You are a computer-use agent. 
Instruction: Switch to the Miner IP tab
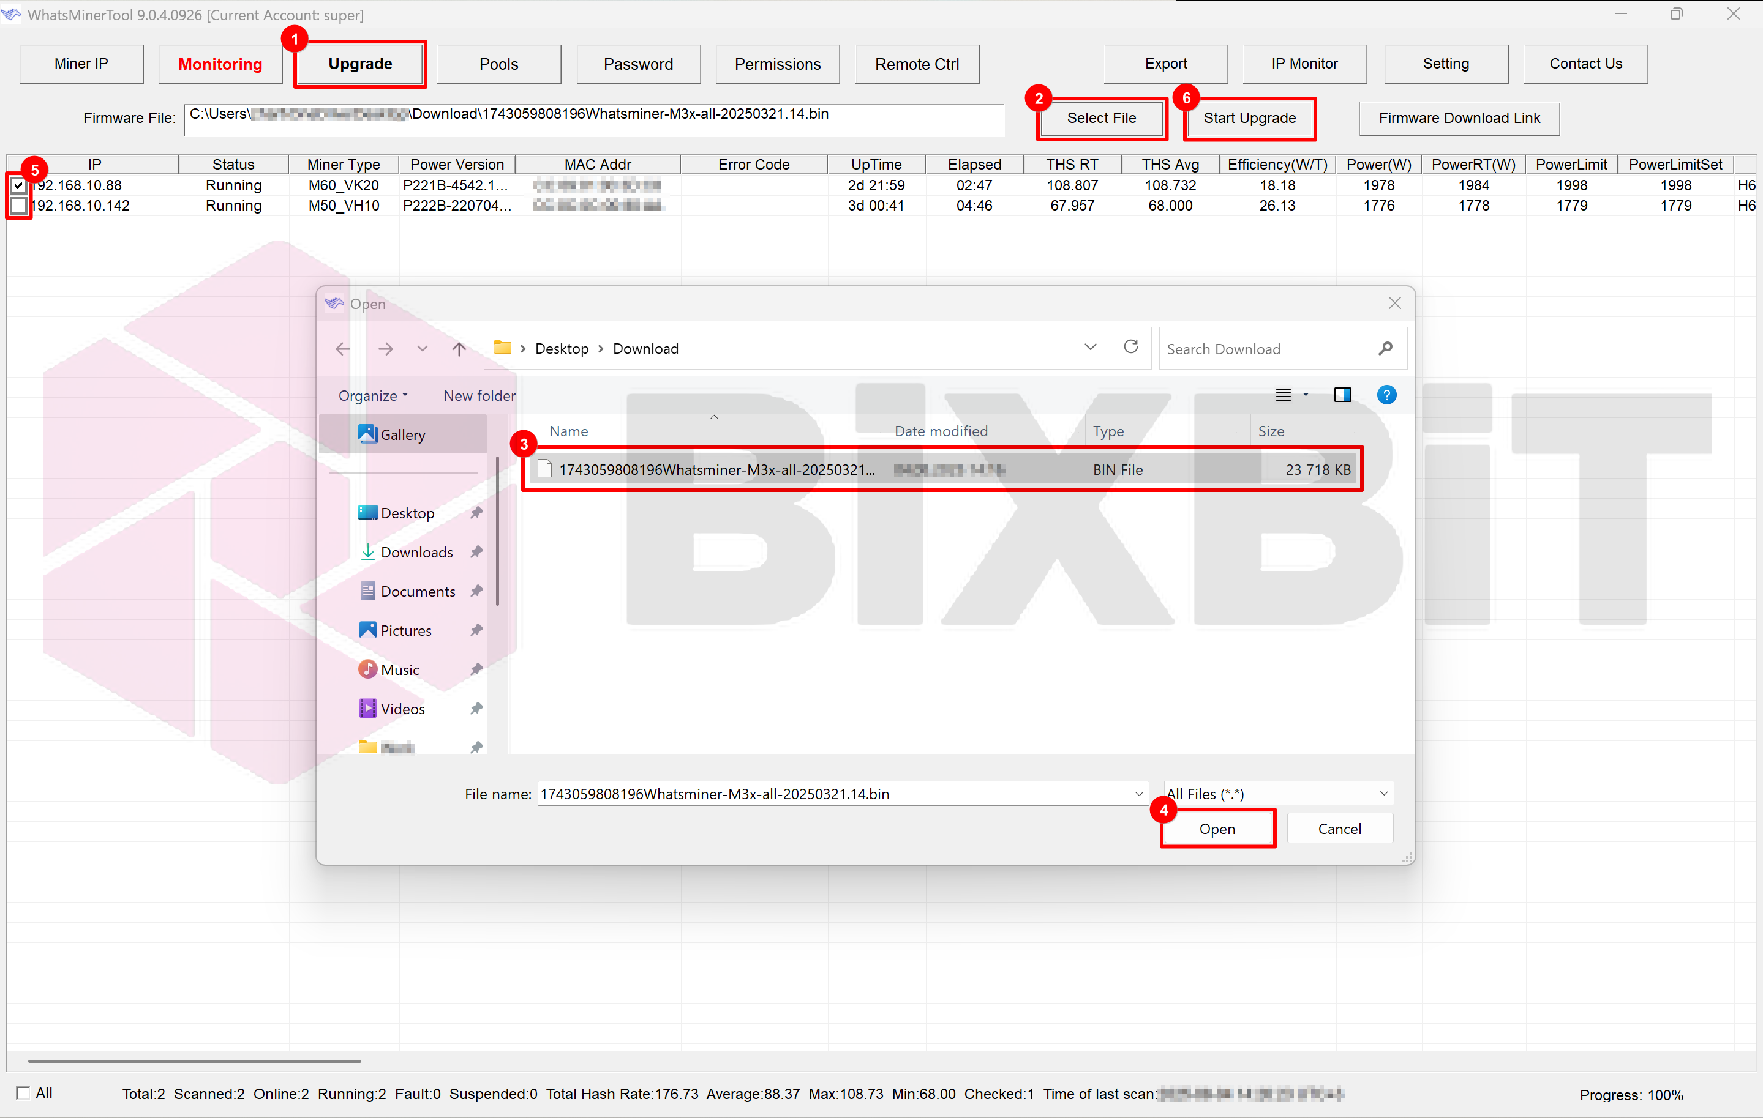[81, 64]
